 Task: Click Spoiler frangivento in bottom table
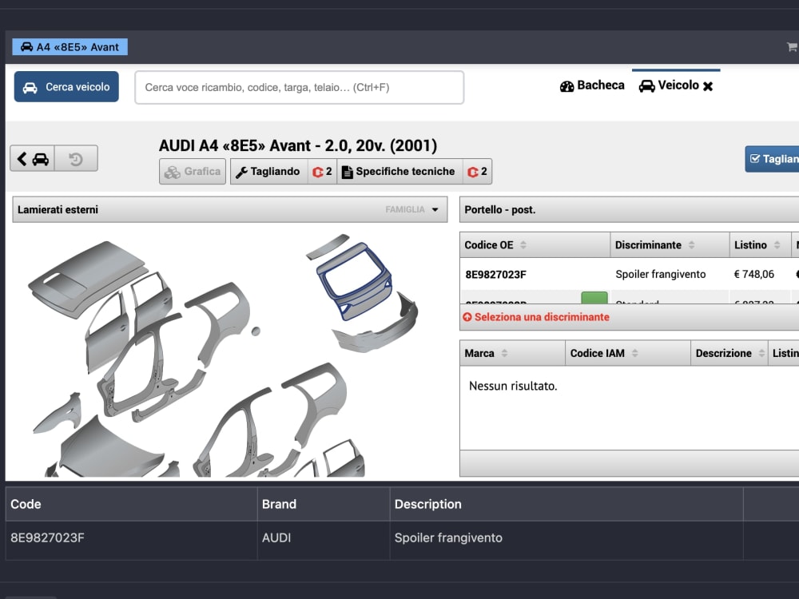[448, 538]
